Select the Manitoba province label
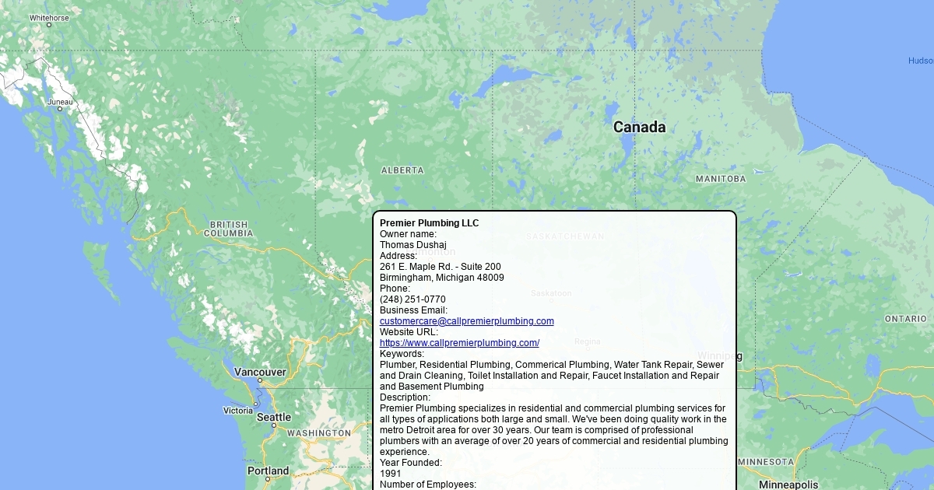Screen dimensions: 934x490 coord(720,179)
